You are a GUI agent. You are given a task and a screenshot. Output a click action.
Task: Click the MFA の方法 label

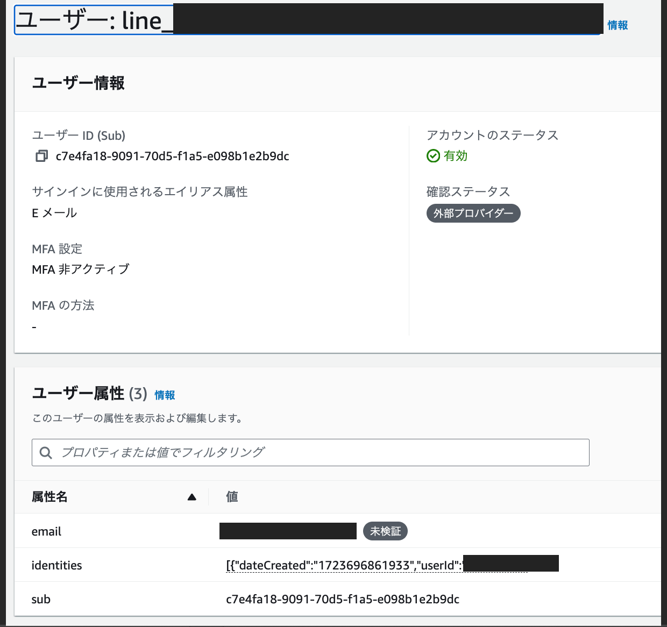pos(63,305)
